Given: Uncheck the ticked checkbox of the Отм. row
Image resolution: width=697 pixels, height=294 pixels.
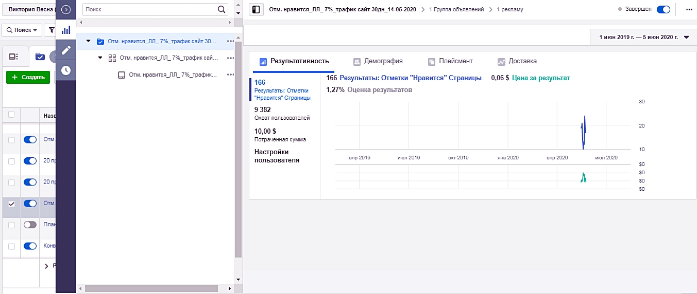Looking at the screenshot, I should 11,204.
